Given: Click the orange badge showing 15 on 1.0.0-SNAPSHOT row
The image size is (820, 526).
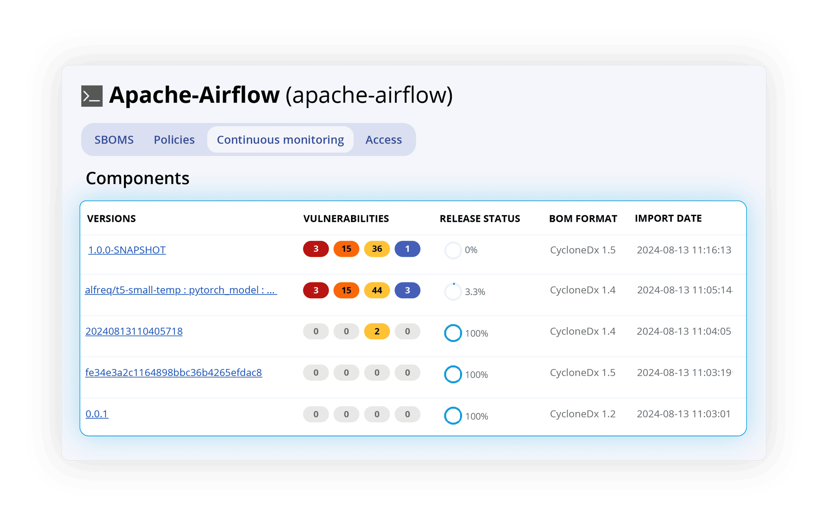Looking at the screenshot, I should click(346, 249).
